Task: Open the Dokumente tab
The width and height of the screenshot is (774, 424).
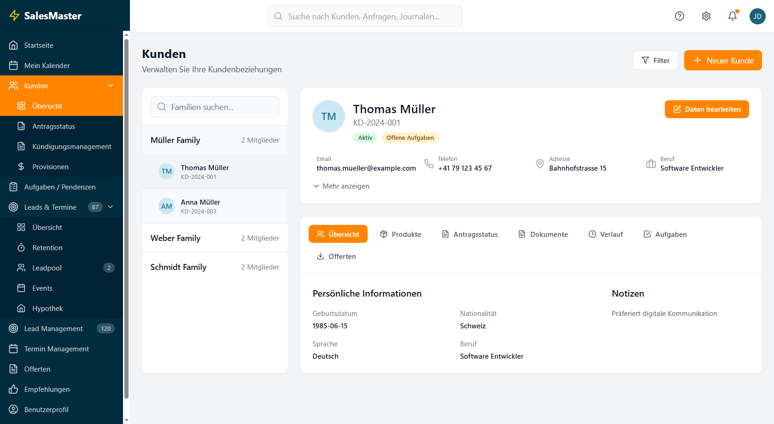Action: tap(543, 235)
